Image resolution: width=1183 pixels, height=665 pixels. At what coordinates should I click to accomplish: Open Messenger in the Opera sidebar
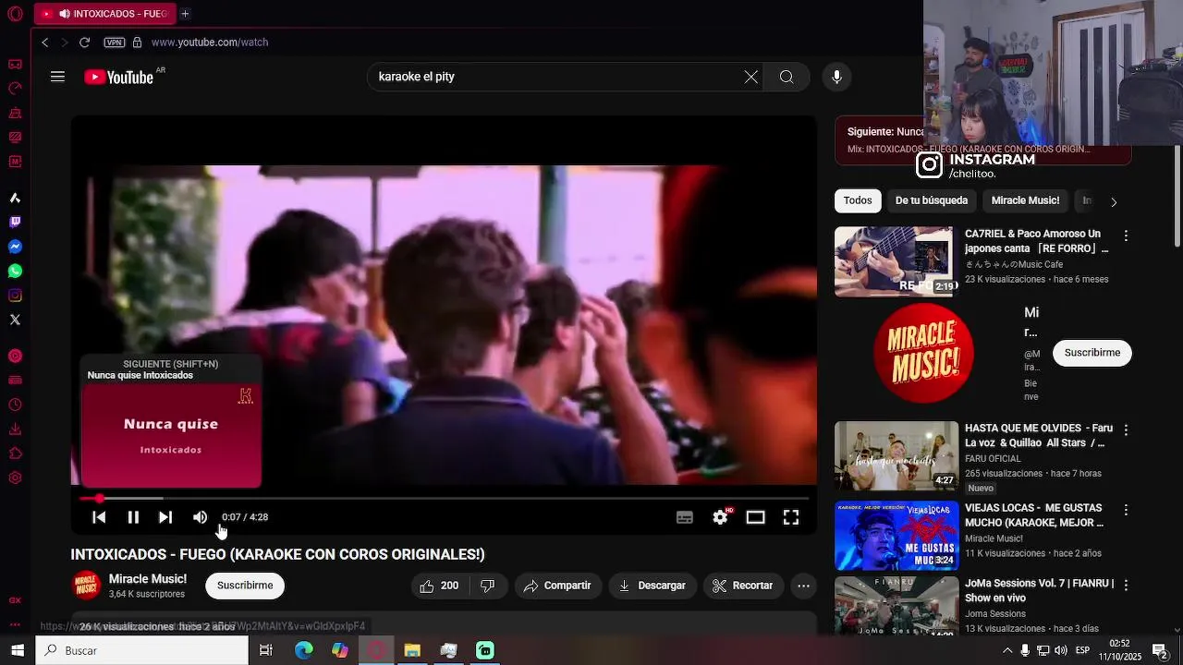tap(15, 247)
